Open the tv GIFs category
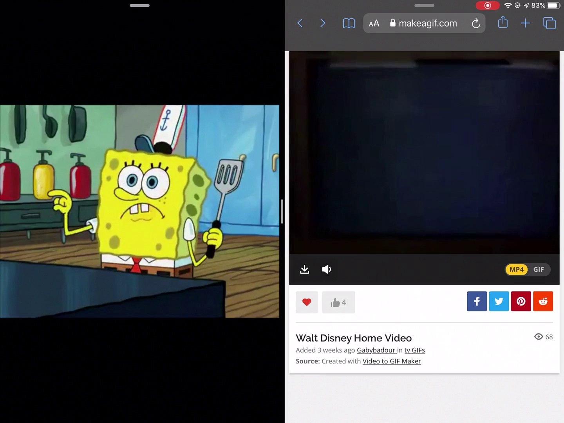The height and width of the screenshot is (423, 564). [x=415, y=350]
